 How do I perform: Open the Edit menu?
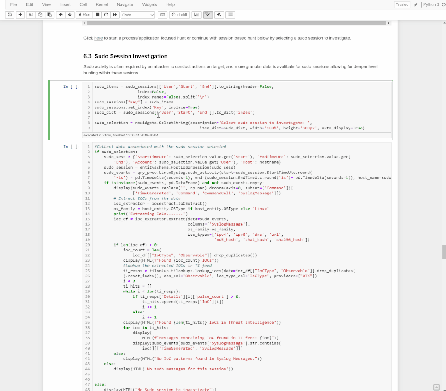29,4
